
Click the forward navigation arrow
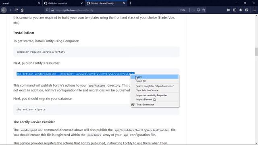click(x=10, y=10)
